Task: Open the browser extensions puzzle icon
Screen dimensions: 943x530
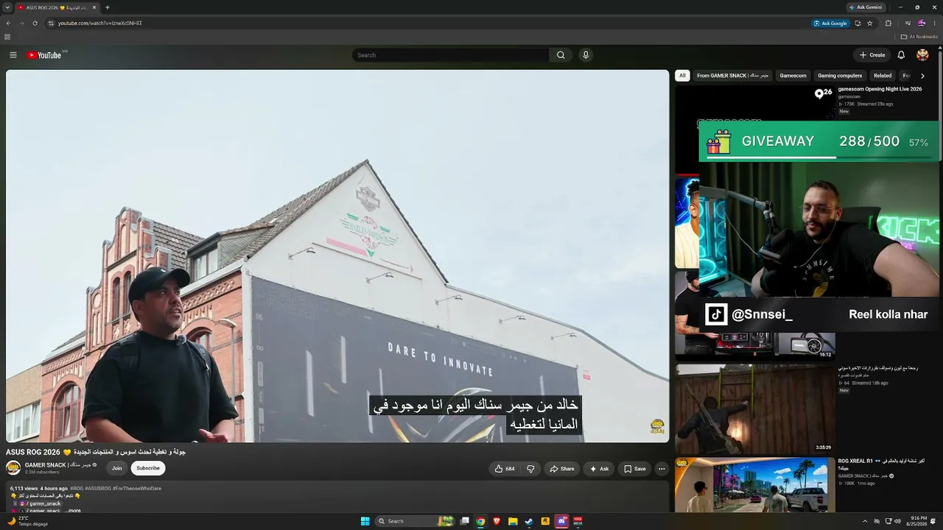Action: [x=888, y=24]
